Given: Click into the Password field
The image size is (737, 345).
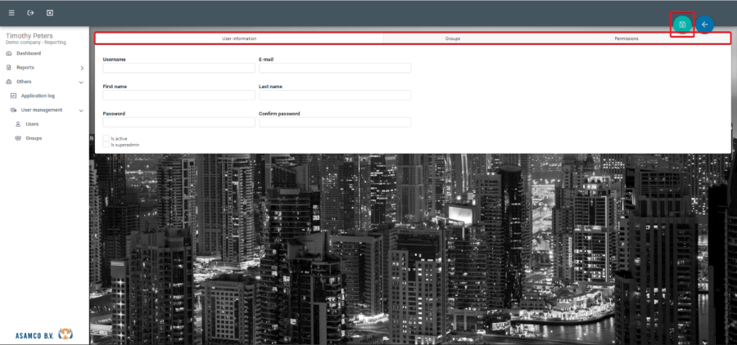Looking at the screenshot, I should (179, 123).
